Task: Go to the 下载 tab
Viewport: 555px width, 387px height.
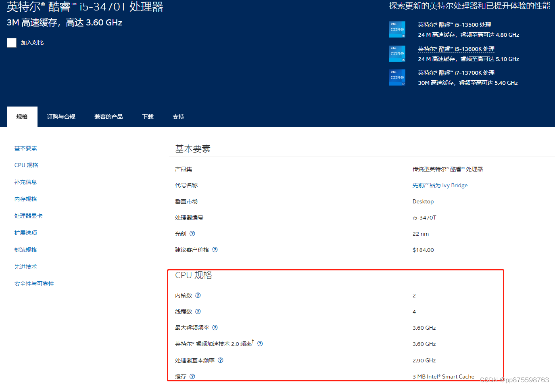Action: 148,117
